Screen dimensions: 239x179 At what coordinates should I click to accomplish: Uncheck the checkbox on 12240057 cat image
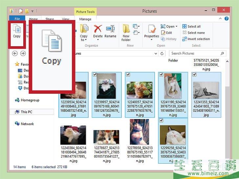point(128,75)
